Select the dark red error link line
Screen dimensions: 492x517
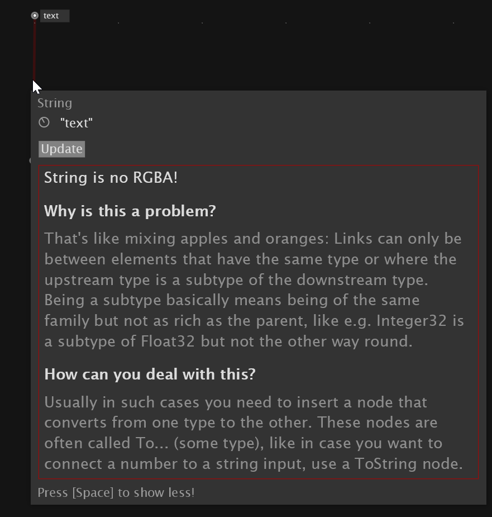pyautogui.click(x=35, y=50)
